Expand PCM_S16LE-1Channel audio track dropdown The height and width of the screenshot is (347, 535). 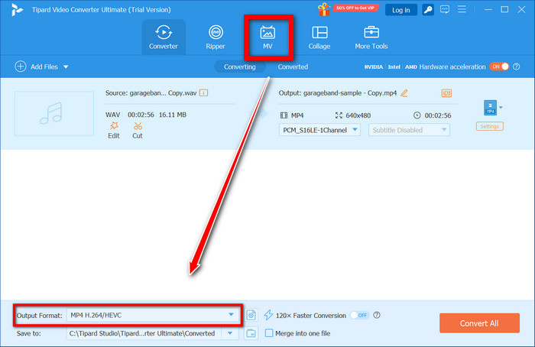(x=319, y=130)
